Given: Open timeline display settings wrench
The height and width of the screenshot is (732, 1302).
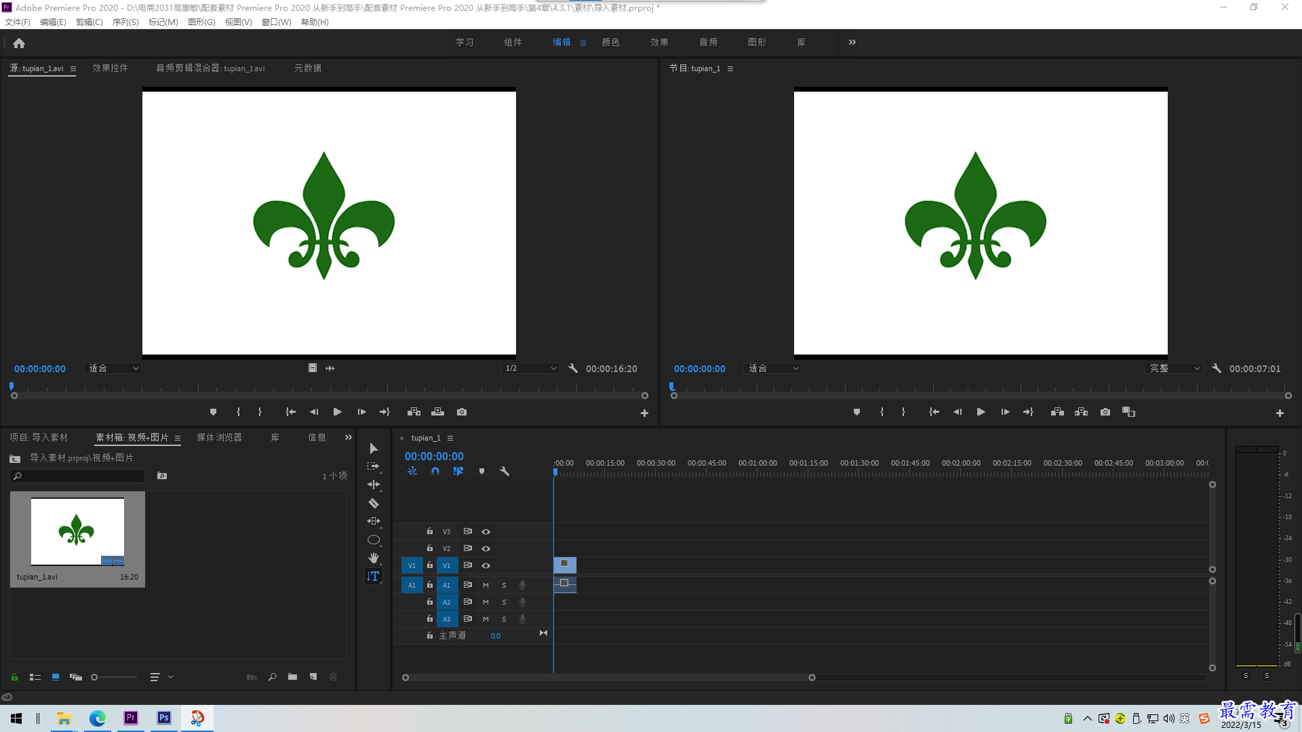Looking at the screenshot, I should (505, 471).
